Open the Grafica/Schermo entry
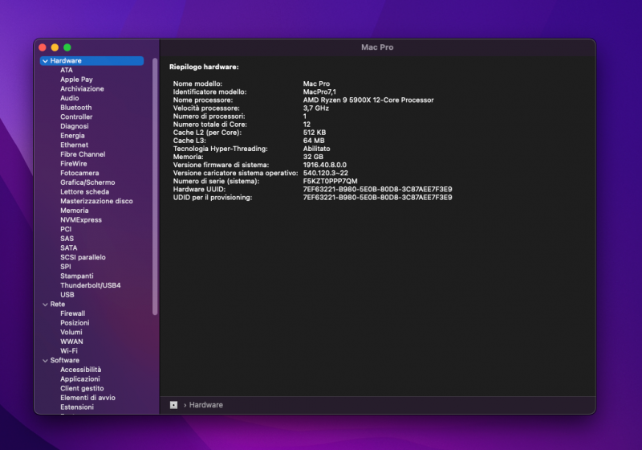The width and height of the screenshot is (642, 450). 87,182
